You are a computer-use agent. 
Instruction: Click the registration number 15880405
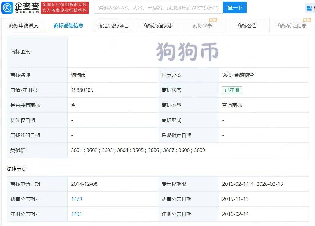pyautogui.click(x=82, y=90)
